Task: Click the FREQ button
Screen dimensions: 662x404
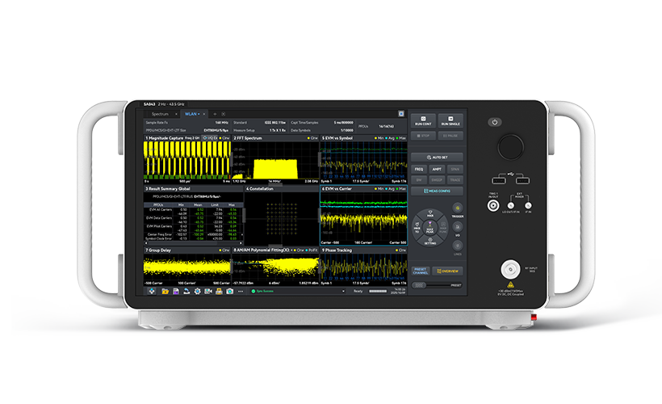Action: [x=419, y=169]
